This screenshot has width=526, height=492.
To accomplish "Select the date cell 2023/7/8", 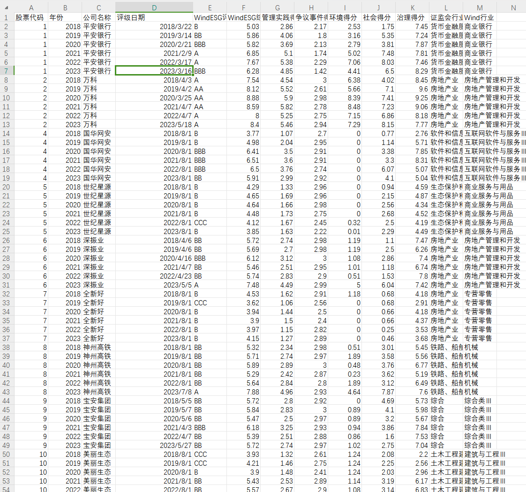I will pos(154,392).
